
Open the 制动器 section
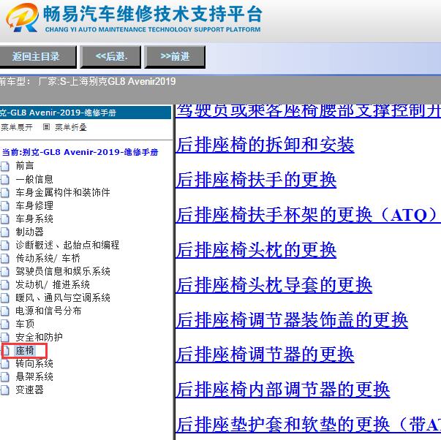(29, 232)
